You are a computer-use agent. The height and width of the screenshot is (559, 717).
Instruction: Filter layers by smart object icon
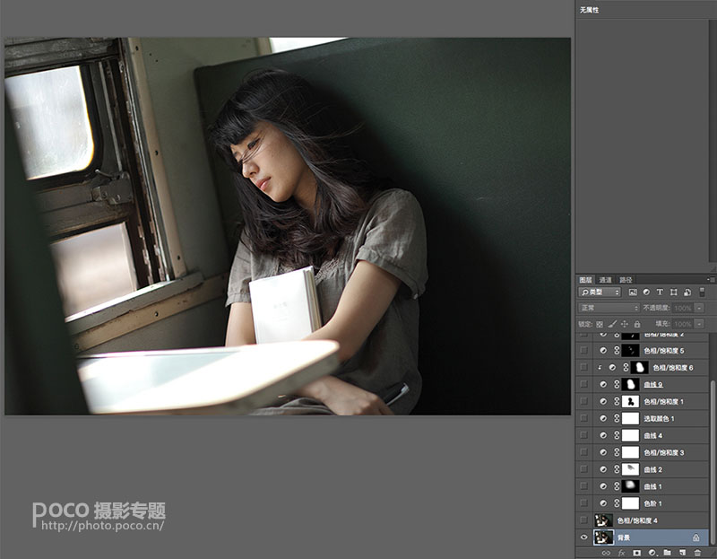(x=687, y=293)
